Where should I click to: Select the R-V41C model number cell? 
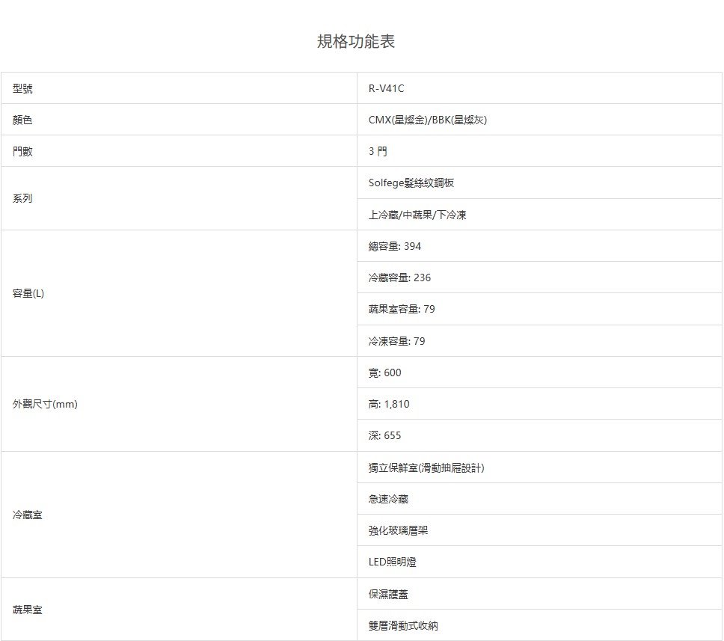(386, 88)
